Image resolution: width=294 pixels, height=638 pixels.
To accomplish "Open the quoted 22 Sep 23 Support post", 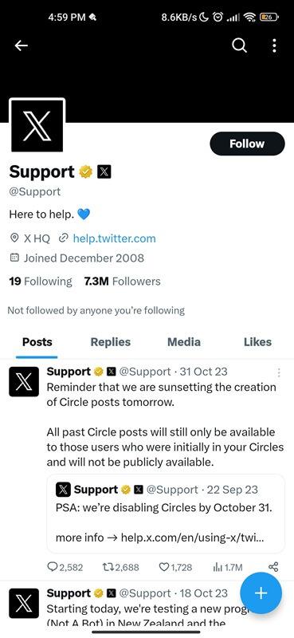I will [x=166, y=514].
